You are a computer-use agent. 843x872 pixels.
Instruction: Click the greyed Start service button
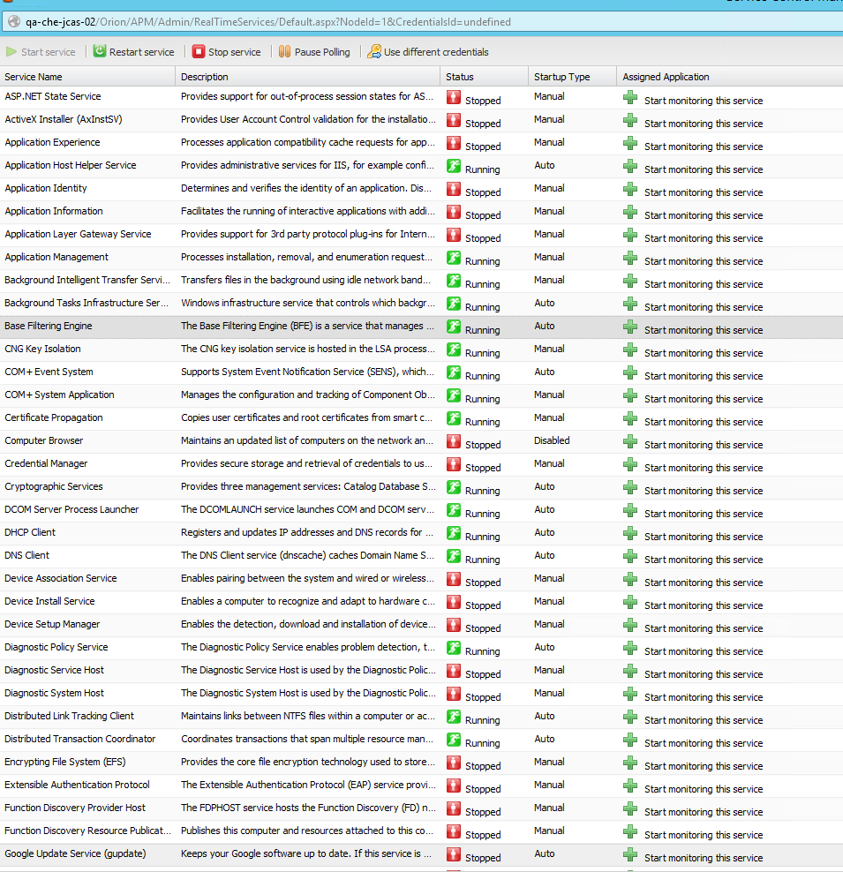[x=41, y=52]
